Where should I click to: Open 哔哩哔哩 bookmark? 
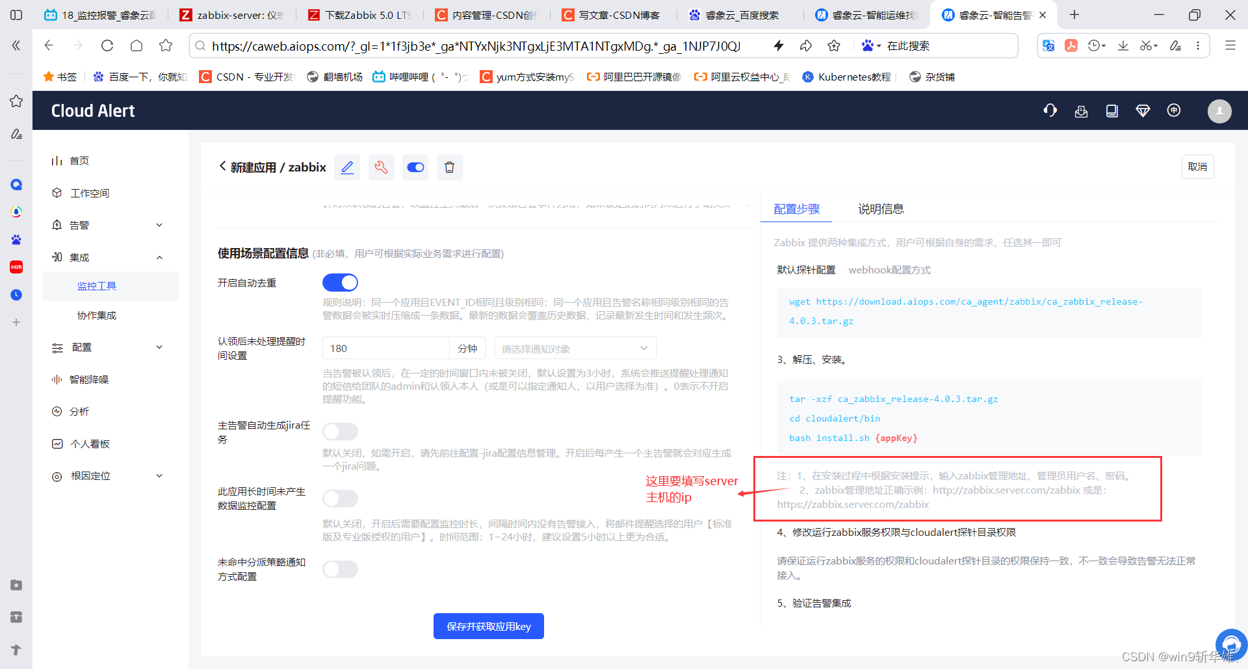click(420, 77)
